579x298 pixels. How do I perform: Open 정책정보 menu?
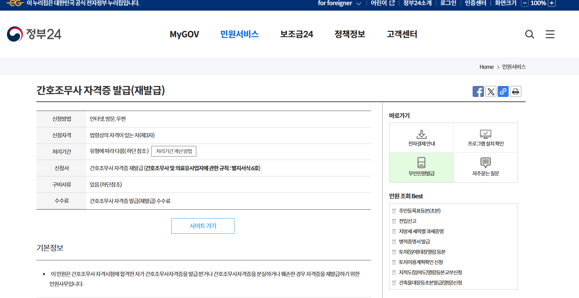tap(350, 34)
